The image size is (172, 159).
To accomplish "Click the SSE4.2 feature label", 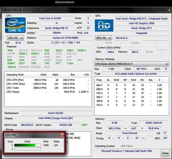I will pos(35,54).
